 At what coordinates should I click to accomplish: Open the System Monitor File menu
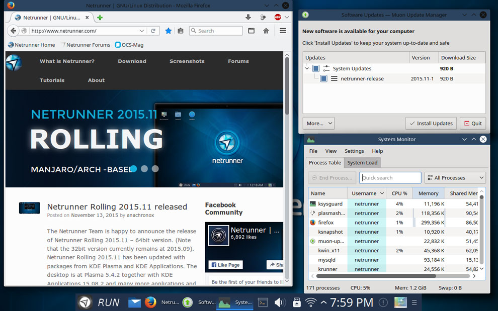coord(313,151)
